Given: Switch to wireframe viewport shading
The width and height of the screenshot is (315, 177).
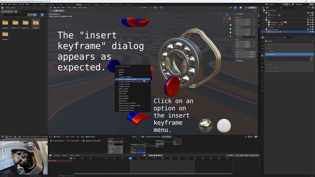Looking at the screenshot, I should 249,8.
